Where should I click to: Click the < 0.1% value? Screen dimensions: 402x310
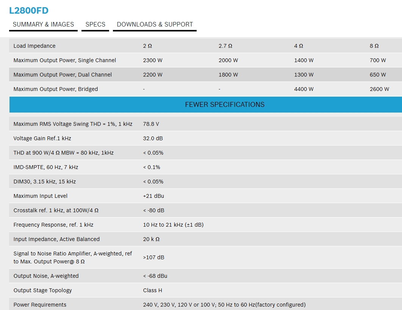152,167
